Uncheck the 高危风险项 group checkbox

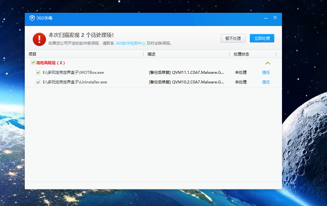[x=33, y=62]
